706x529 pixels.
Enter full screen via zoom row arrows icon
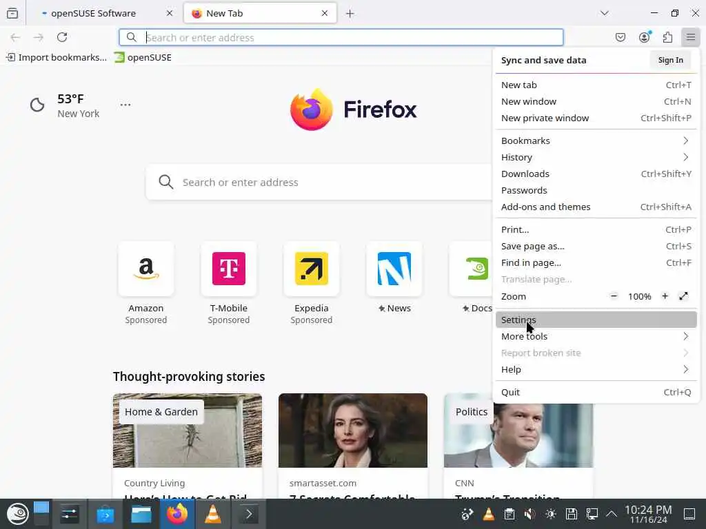pyautogui.click(x=683, y=296)
